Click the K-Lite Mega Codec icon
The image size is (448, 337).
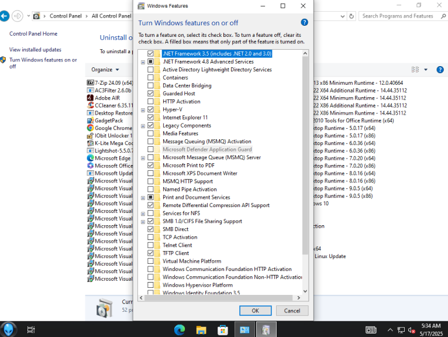90,143
